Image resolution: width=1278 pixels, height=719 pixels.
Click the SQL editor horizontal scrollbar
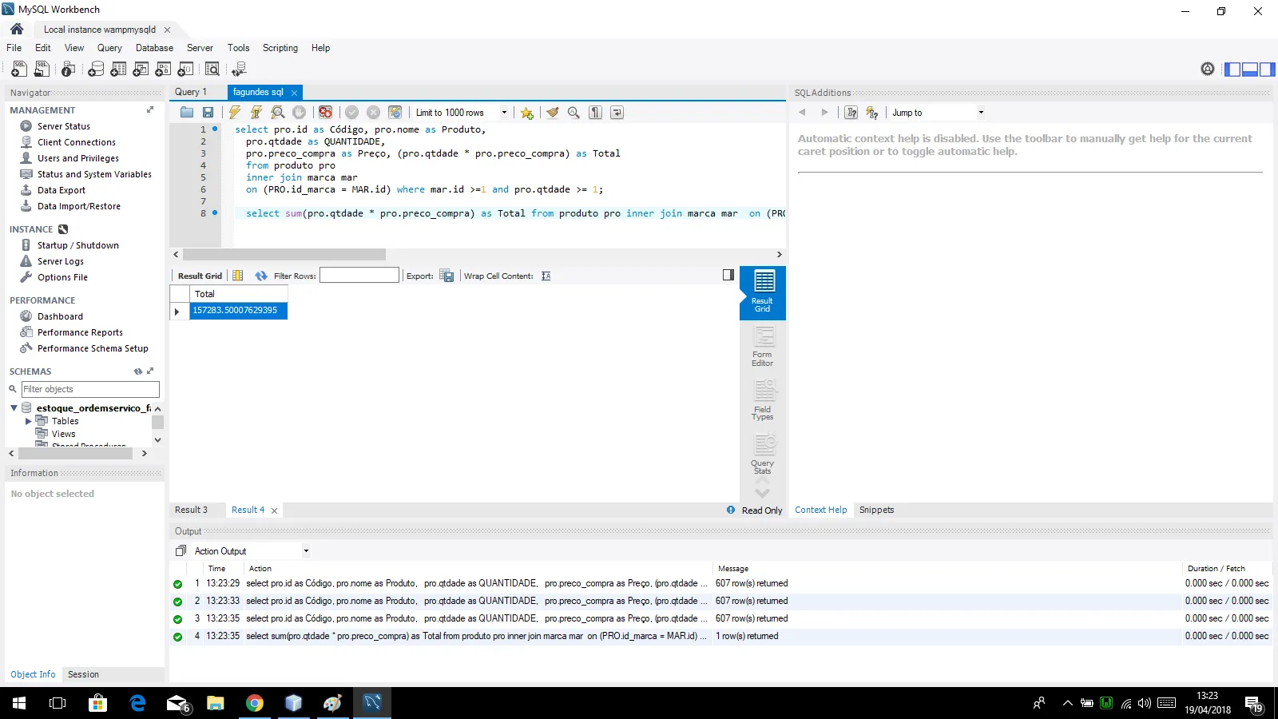[x=284, y=255]
